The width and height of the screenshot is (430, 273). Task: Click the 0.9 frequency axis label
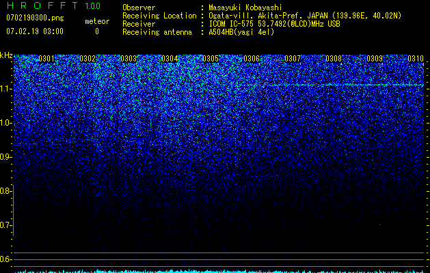click(5, 157)
